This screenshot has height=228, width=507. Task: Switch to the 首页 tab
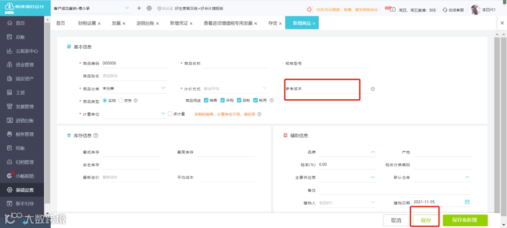[61, 23]
